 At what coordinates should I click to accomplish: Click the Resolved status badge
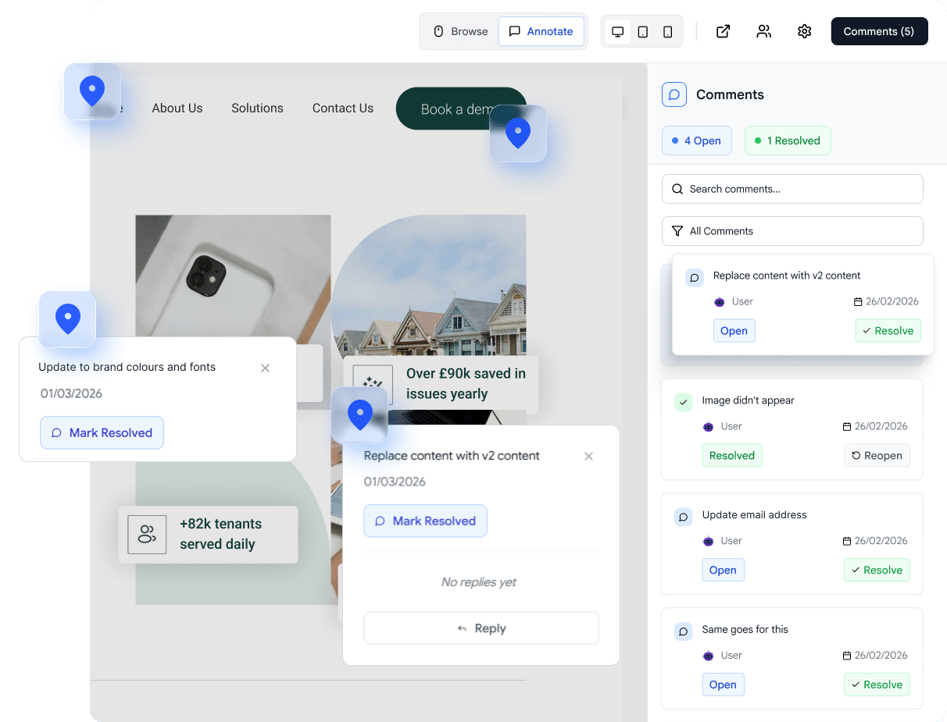tap(731, 455)
